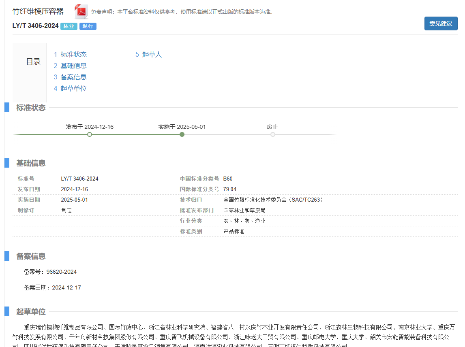Image resolution: width=465 pixels, height=347 pixels.
Task: Click the 行业分类 field label
Action: click(191, 221)
